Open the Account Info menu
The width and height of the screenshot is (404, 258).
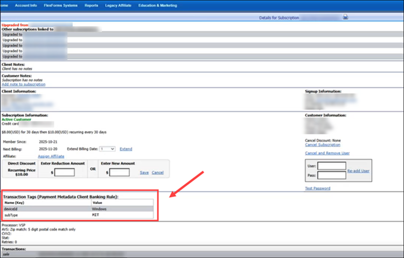26,5
